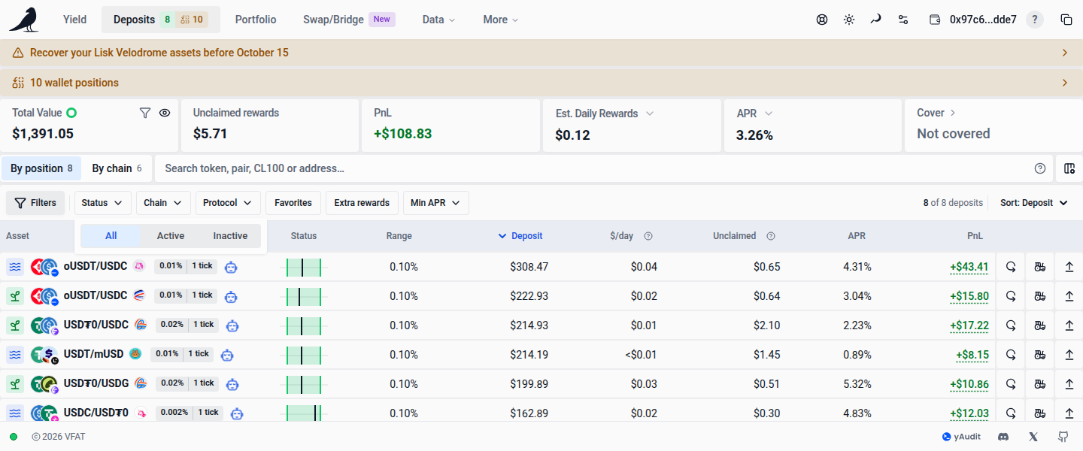
Task: Switch to the By chain view
Action: pos(118,168)
